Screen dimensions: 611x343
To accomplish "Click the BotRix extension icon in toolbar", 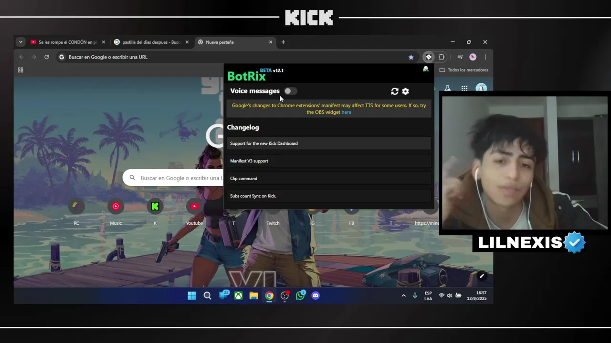I will [429, 57].
